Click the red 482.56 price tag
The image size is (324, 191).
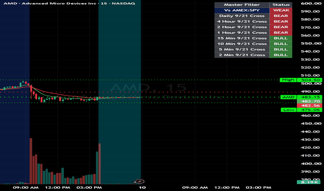point(309,106)
